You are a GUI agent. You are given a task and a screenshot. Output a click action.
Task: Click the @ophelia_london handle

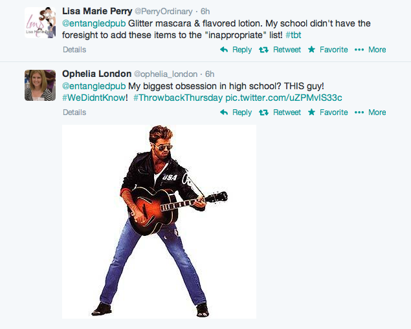[x=162, y=74]
